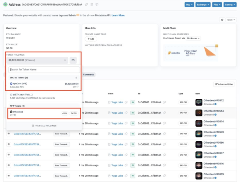Copy To address in Otherdeed#40575 row
The width and height of the screenshot is (240, 182).
tap(164, 176)
